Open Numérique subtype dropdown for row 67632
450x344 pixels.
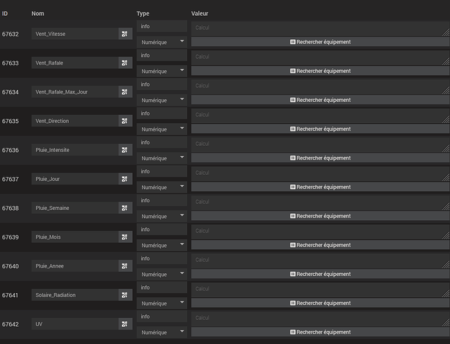point(162,42)
